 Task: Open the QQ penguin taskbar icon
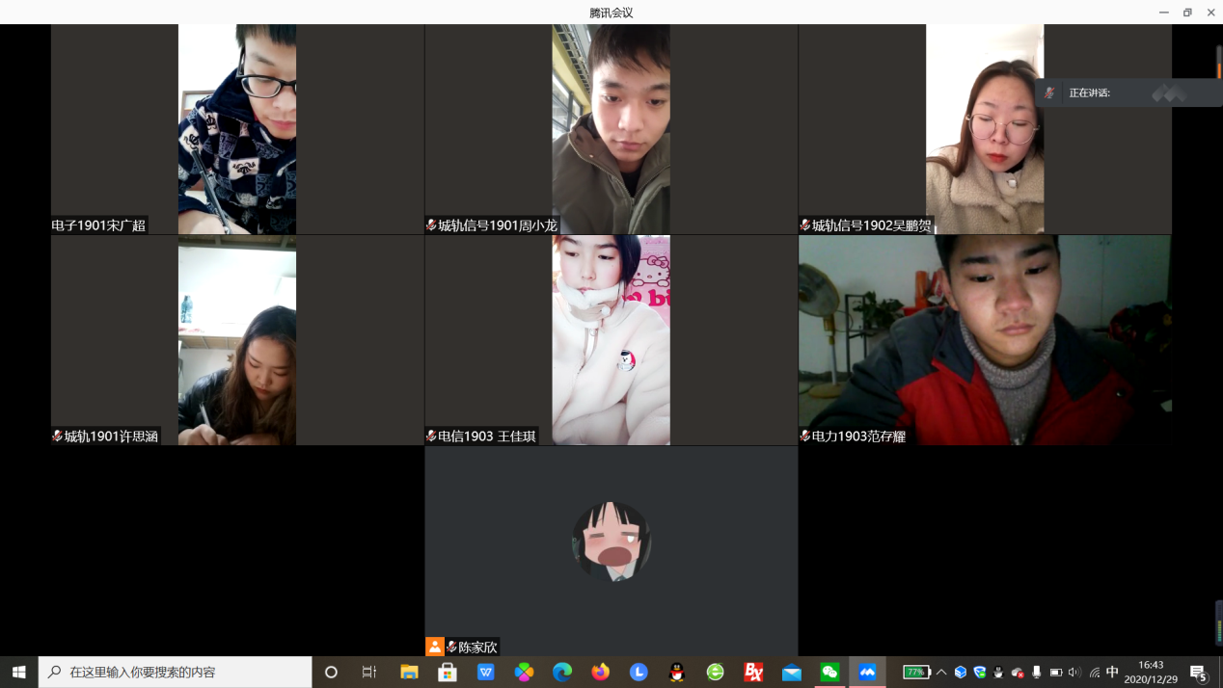677,672
